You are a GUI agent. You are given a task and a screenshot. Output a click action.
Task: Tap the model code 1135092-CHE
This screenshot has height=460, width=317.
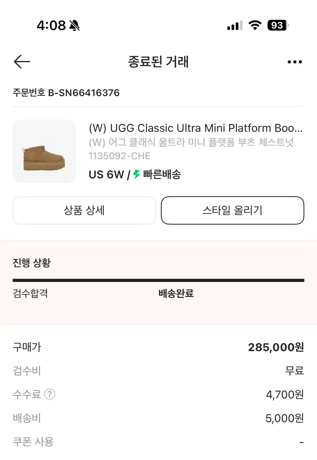point(120,156)
